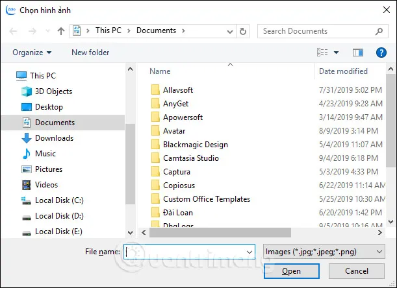Click the Cancel button
The height and width of the screenshot is (288, 397).
tap(357, 271)
